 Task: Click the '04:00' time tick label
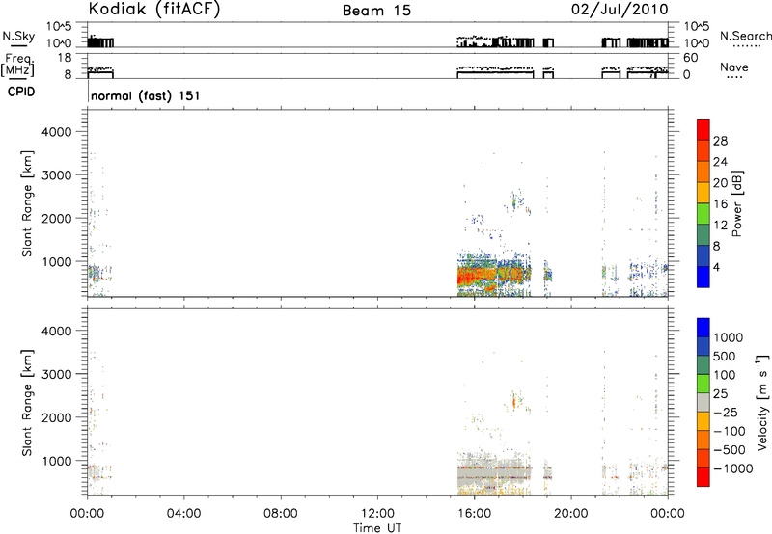(184, 514)
